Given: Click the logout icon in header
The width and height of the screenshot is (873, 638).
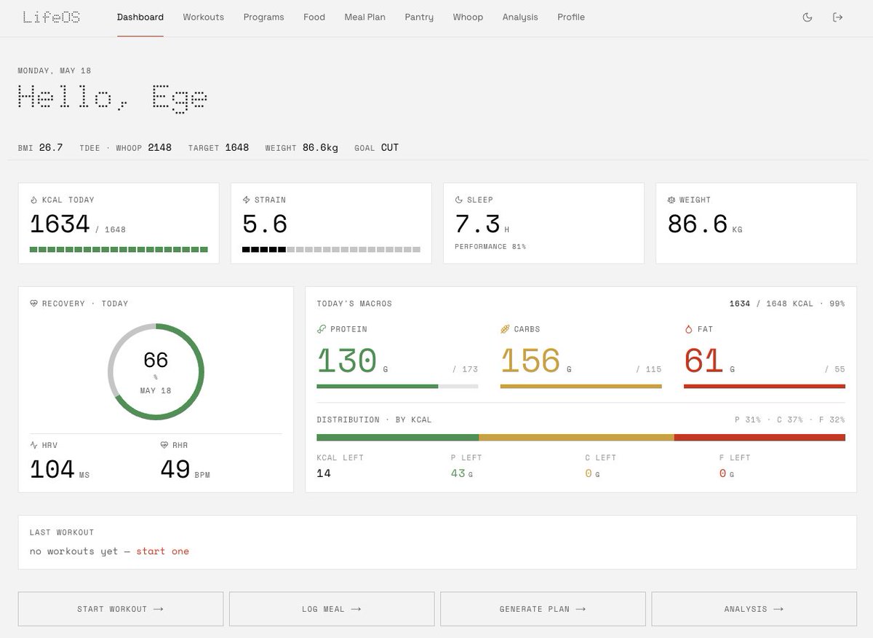Looking at the screenshot, I should (837, 17).
